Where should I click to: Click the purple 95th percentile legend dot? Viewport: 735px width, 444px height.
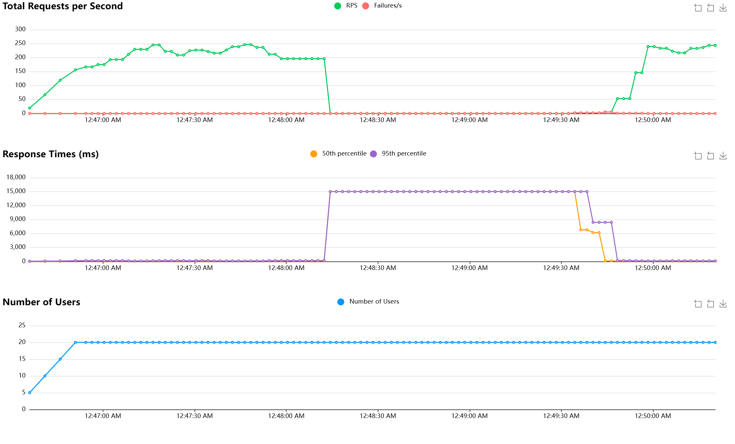coord(373,154)
